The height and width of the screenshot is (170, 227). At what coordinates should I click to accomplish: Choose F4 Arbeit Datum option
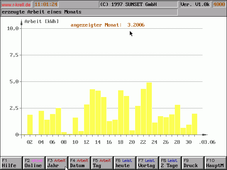click(79, 163)
